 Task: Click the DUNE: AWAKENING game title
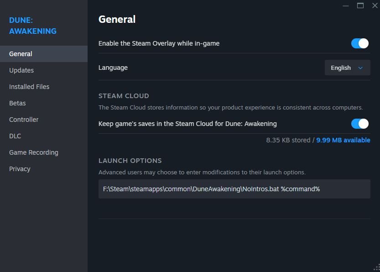pos(33,26)
